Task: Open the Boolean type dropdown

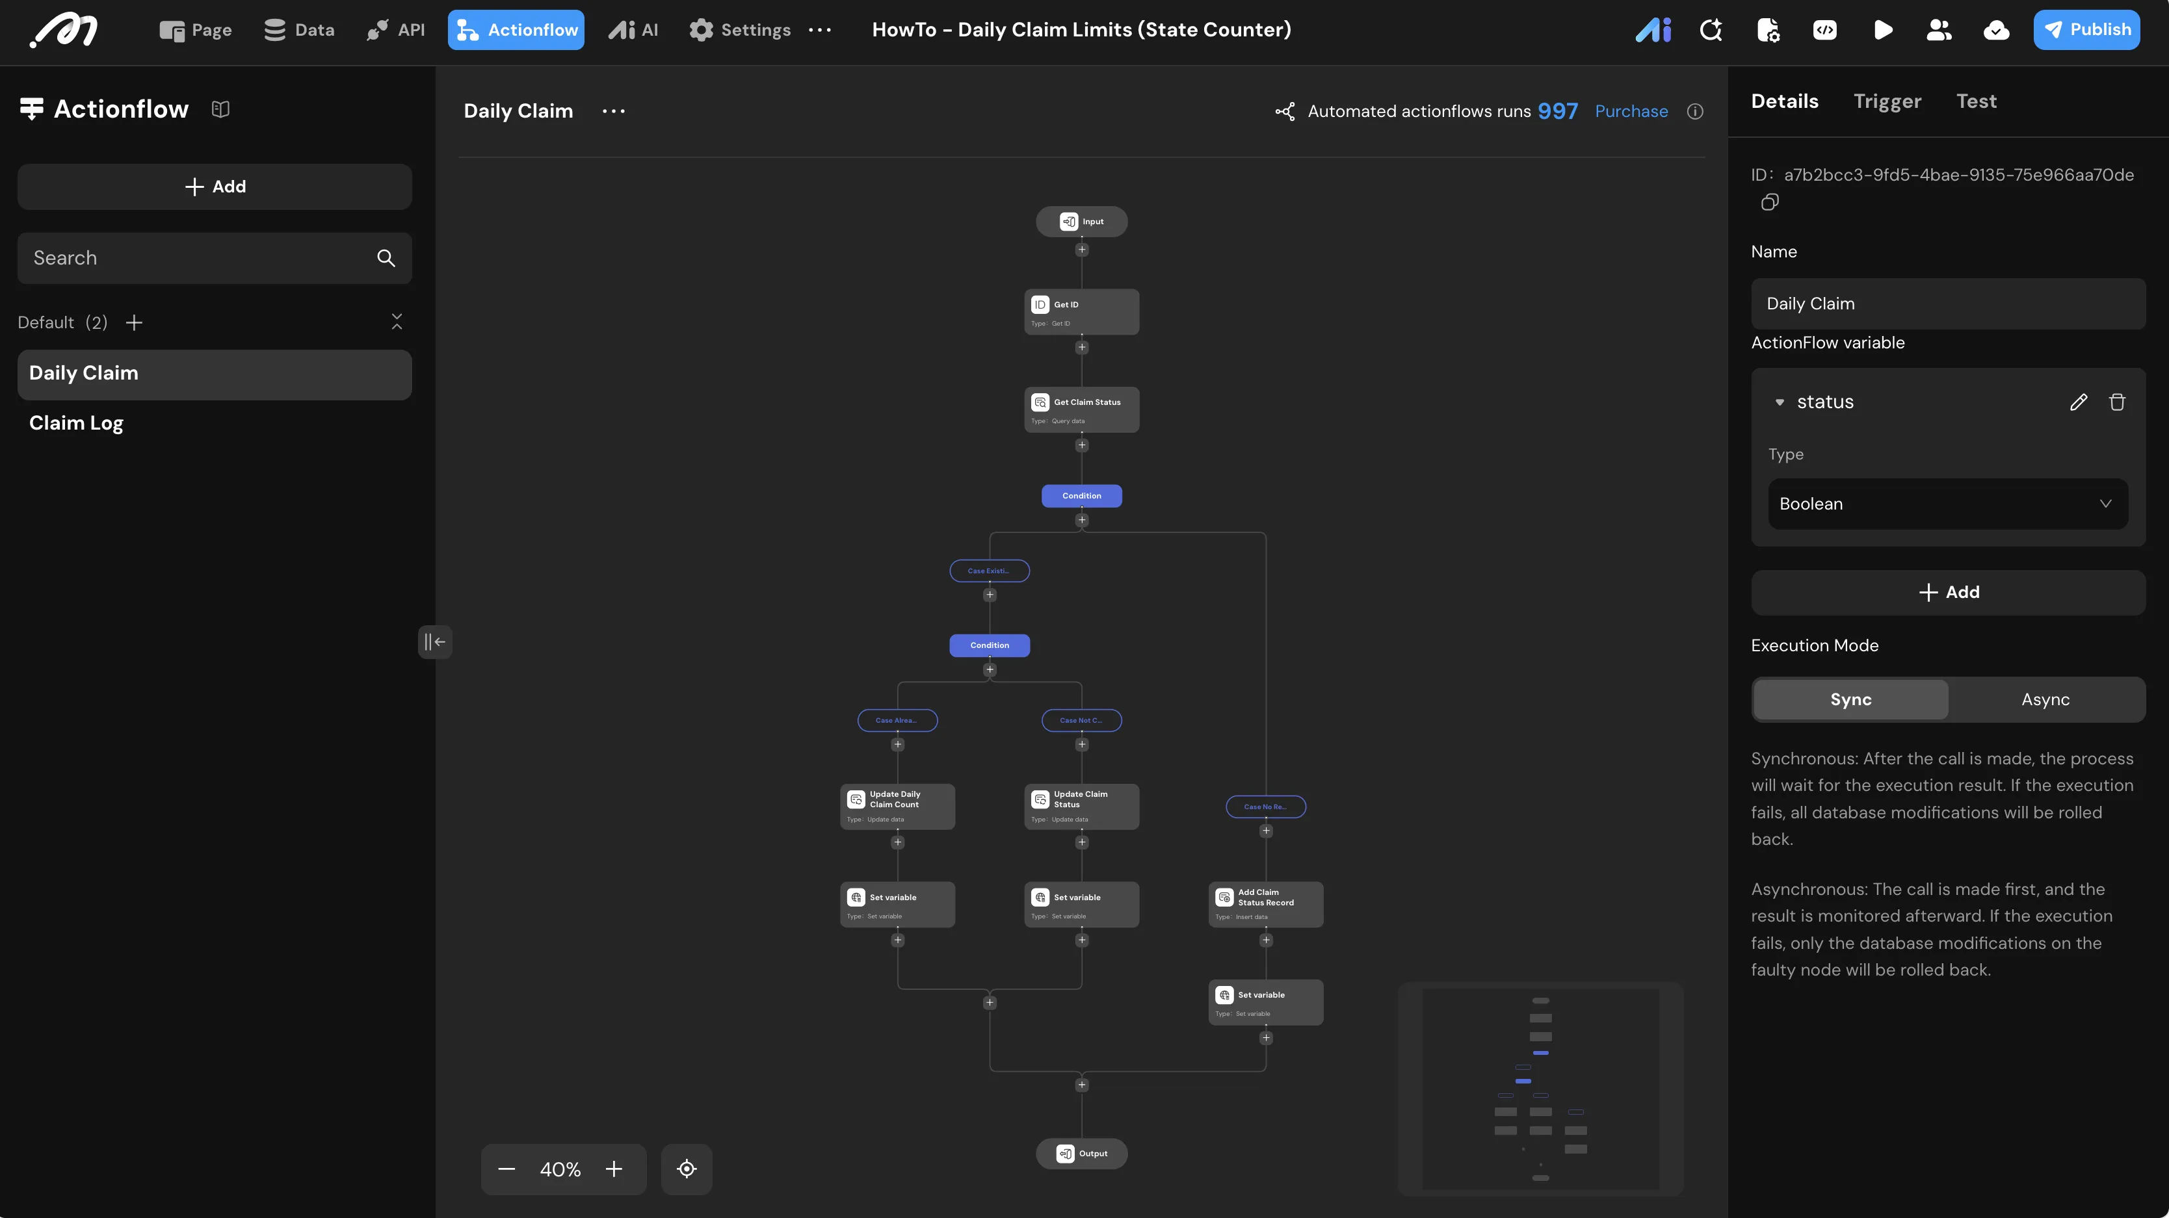Action: (1947, 504)
